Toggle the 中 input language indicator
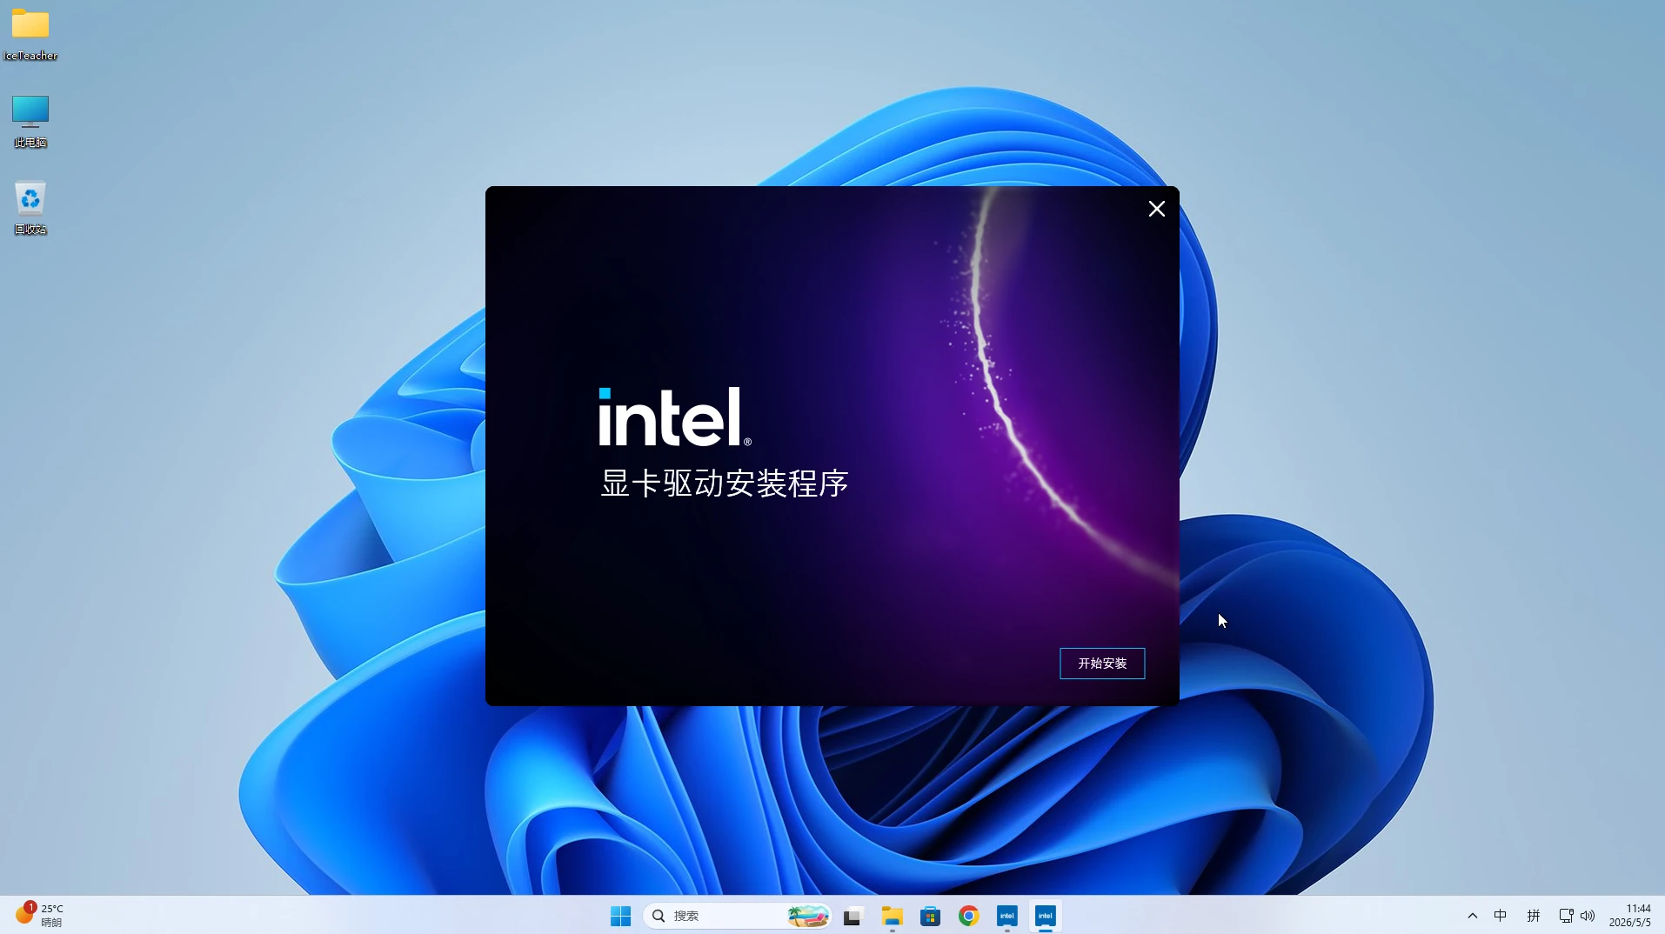 coord(1501,916)
